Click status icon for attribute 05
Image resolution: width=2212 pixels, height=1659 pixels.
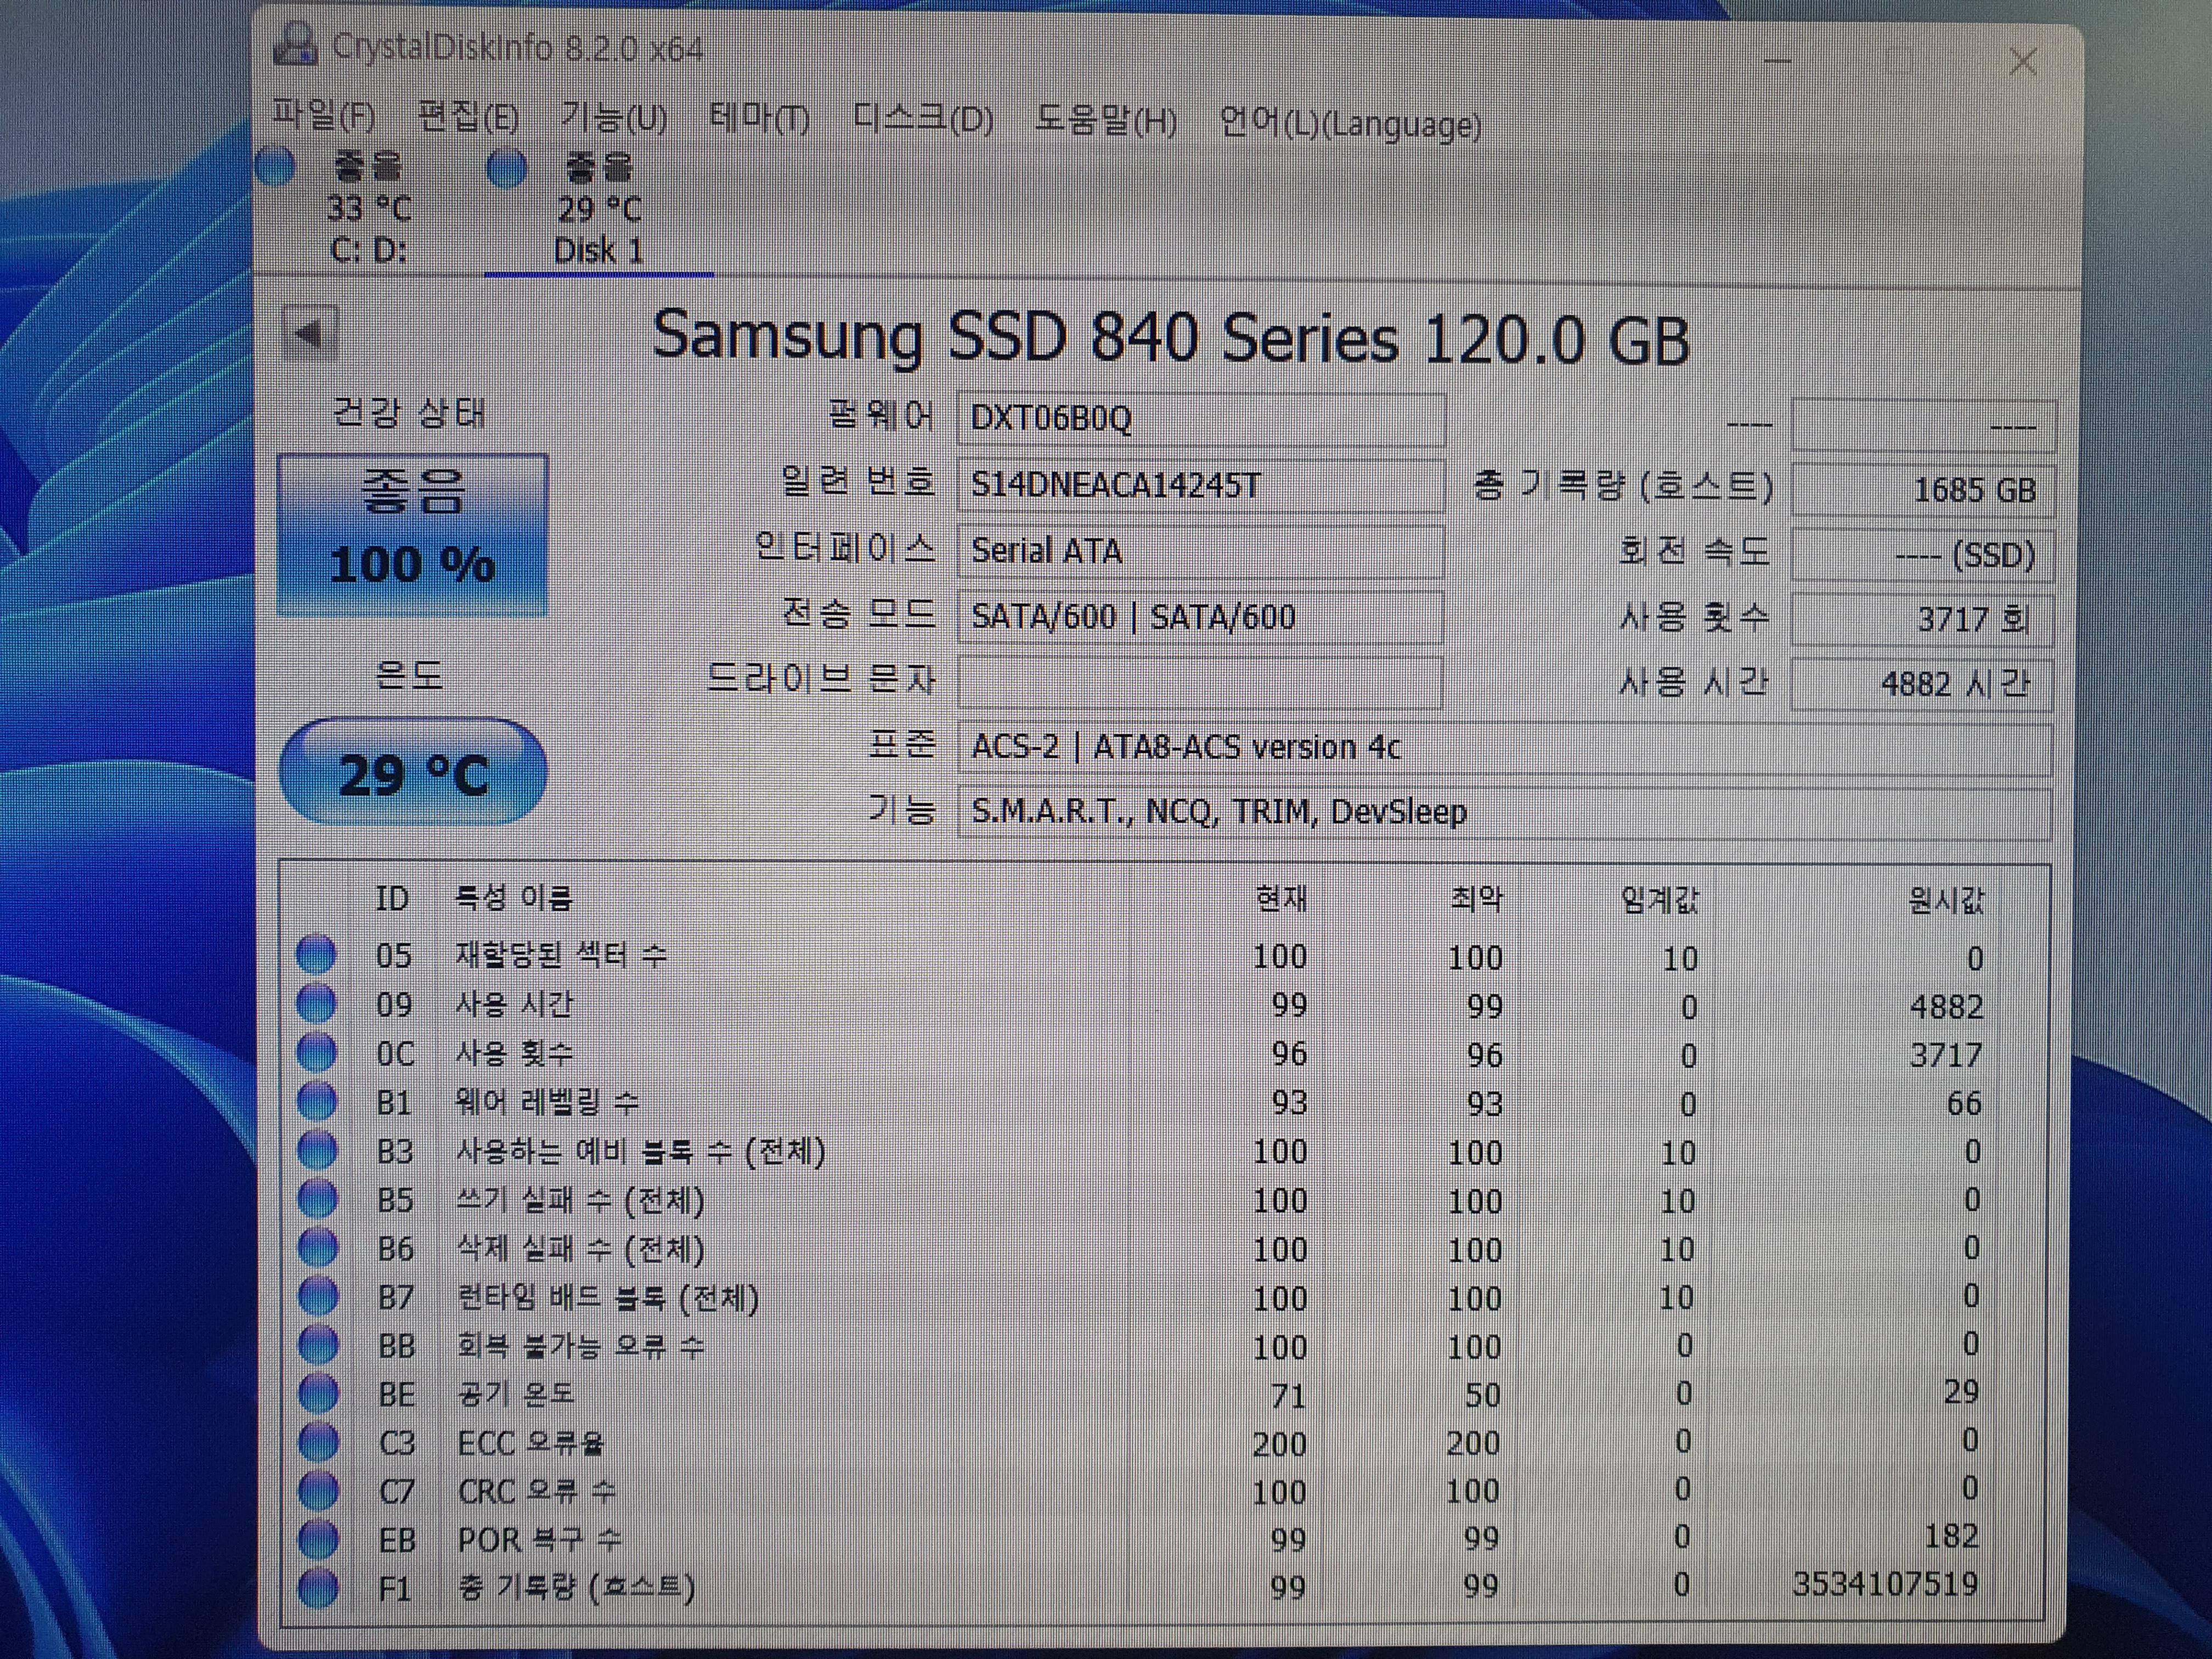pyautogui.click(x=316, y=954)
